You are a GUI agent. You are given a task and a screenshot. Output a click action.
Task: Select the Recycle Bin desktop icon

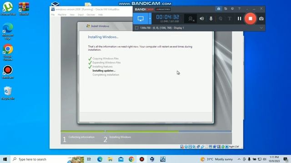[x=8, y=93]
